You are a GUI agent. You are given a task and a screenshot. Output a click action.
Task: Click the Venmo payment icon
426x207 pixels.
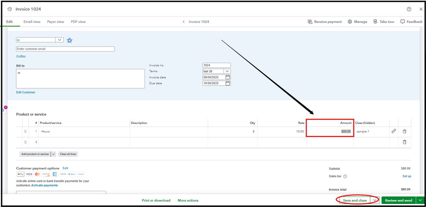coord(81,174)
